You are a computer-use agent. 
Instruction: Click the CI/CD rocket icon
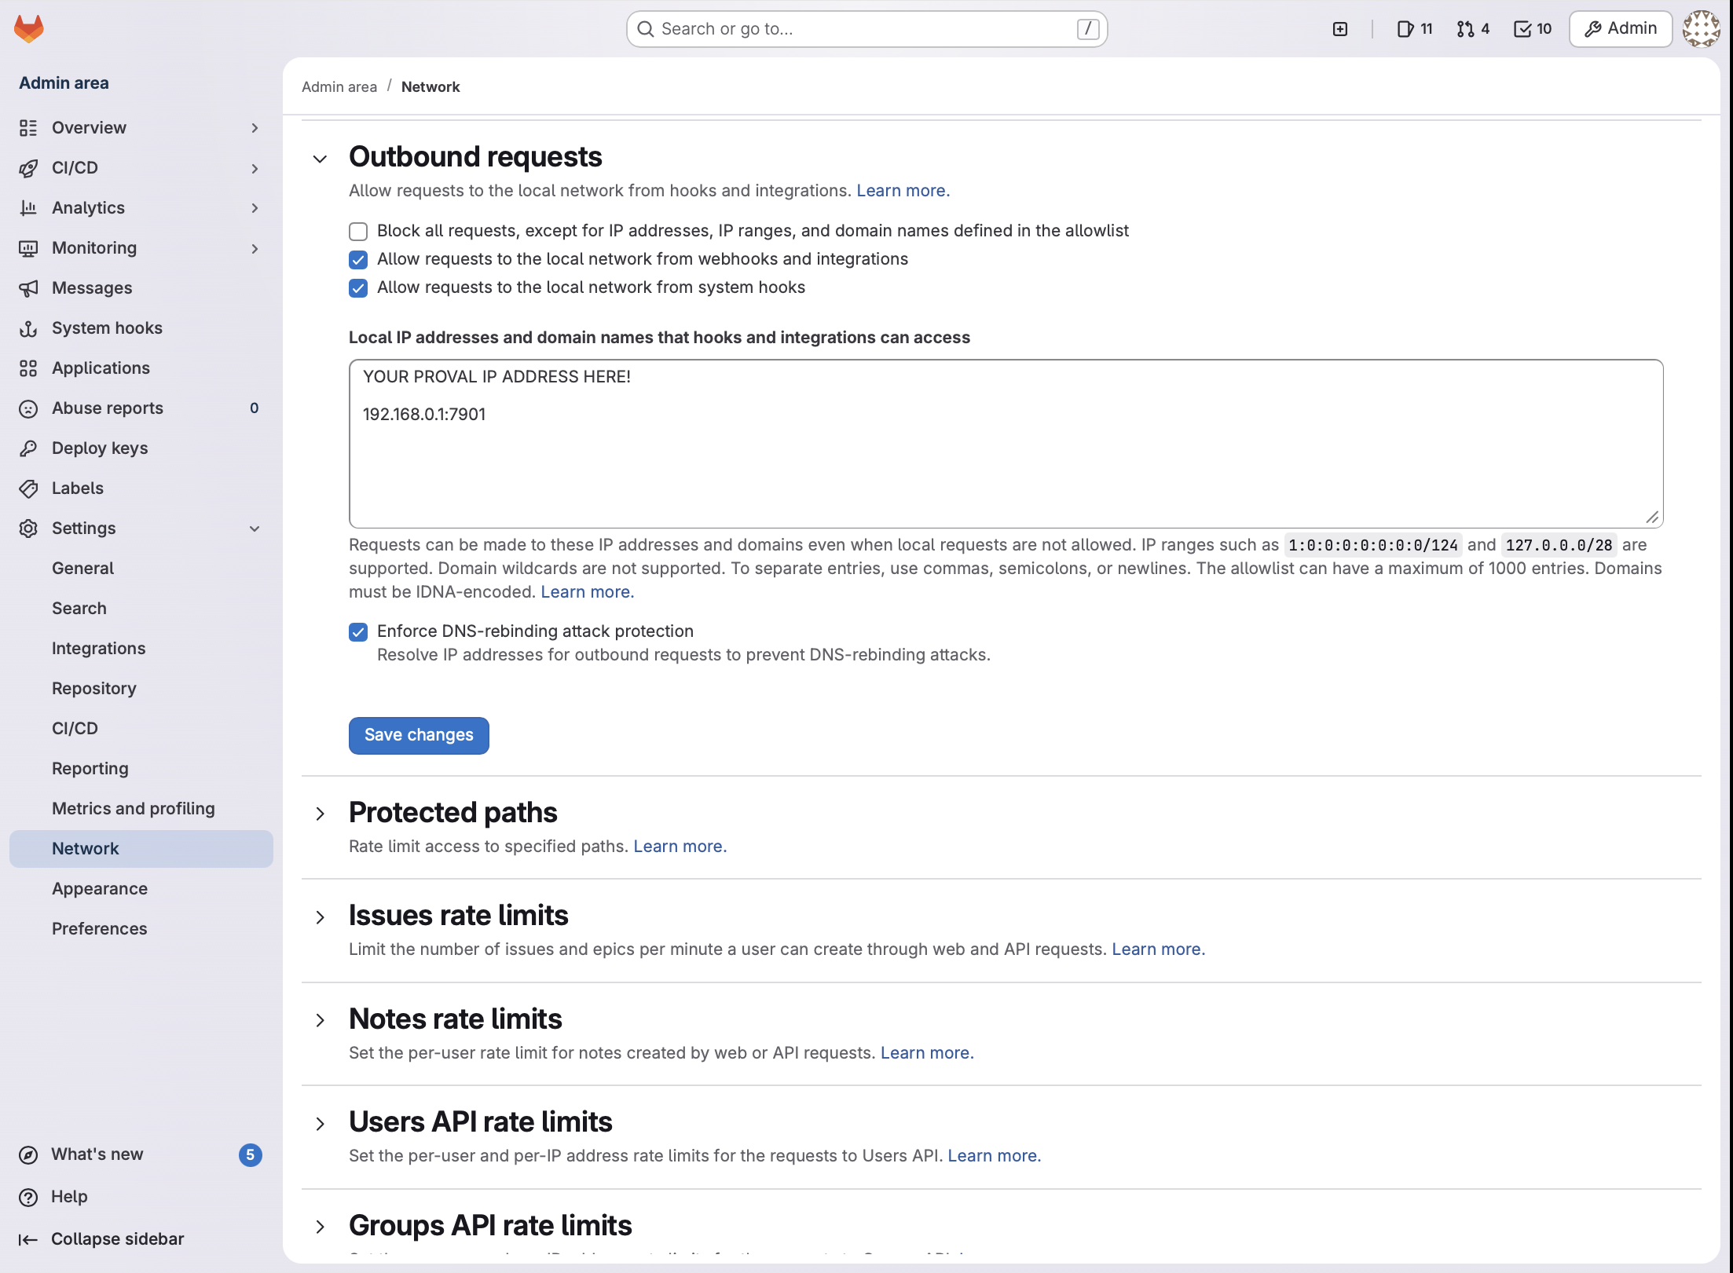[x=28, y=168]
